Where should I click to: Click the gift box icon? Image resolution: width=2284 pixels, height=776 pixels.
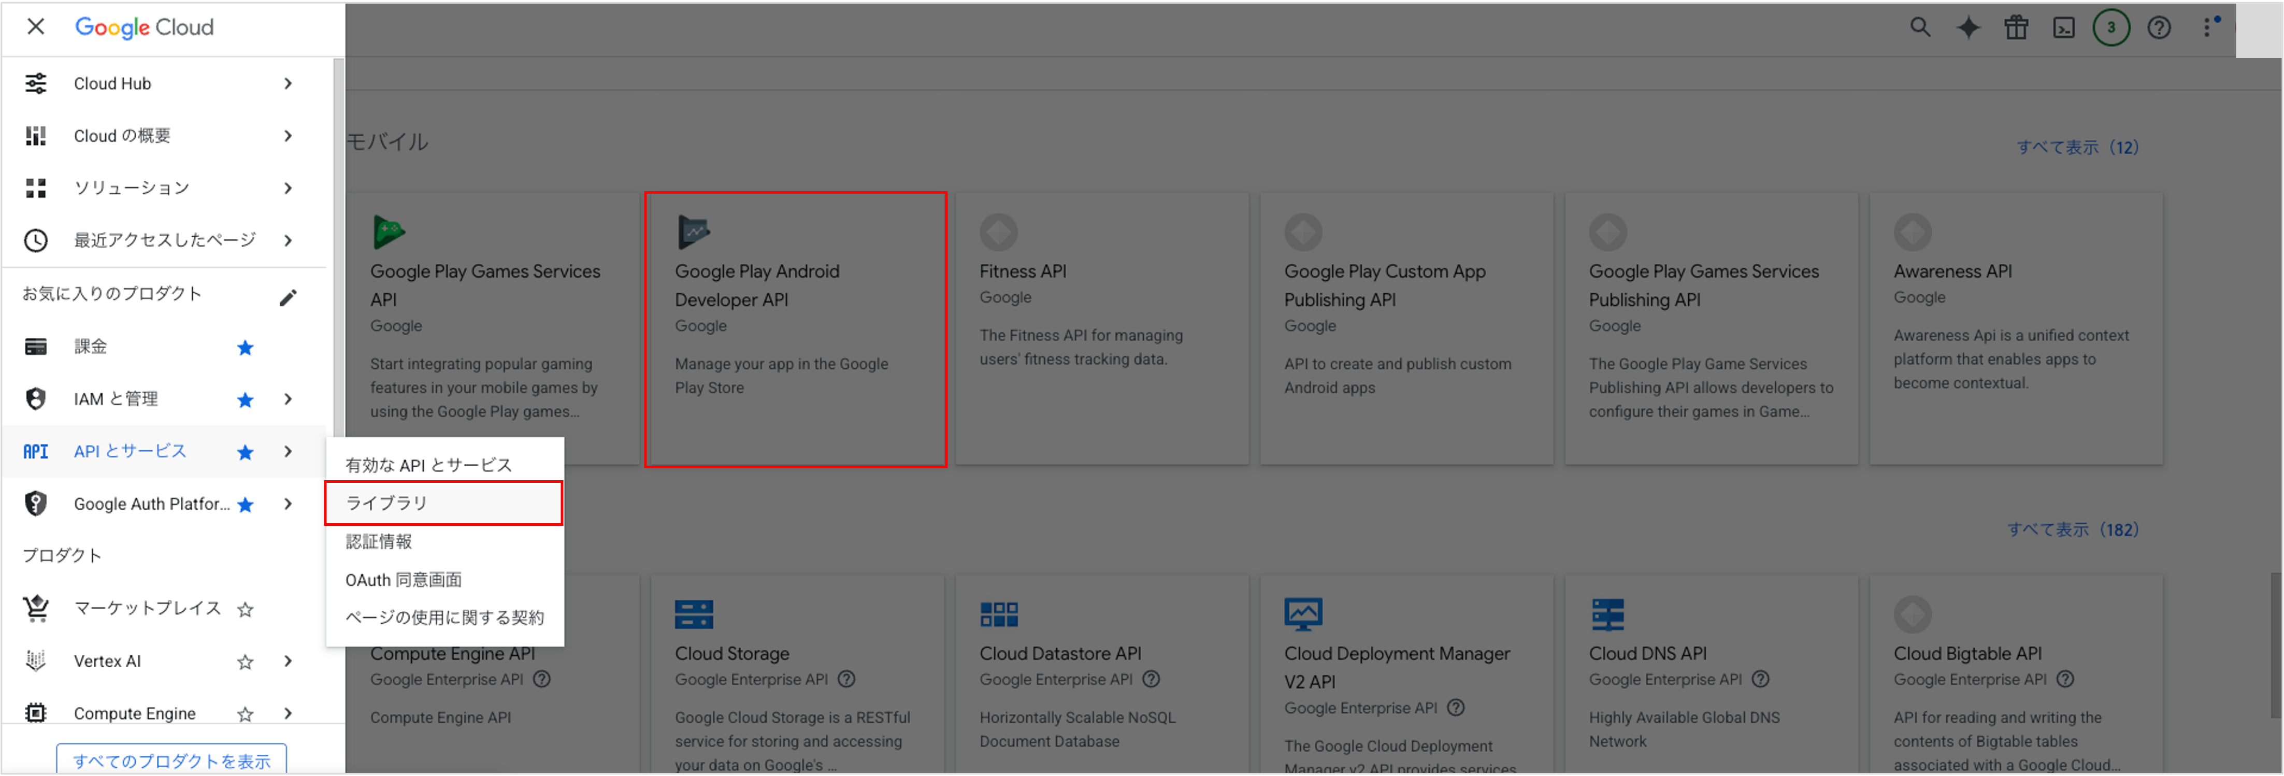click(x=2016, y=27)
